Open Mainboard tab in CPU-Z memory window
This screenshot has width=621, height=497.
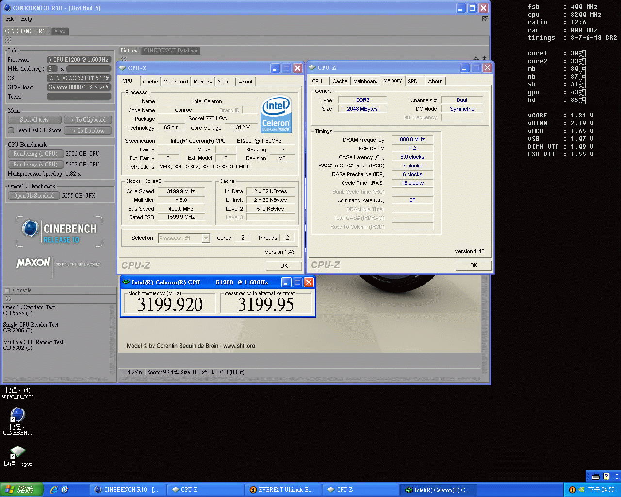(365, 81)
